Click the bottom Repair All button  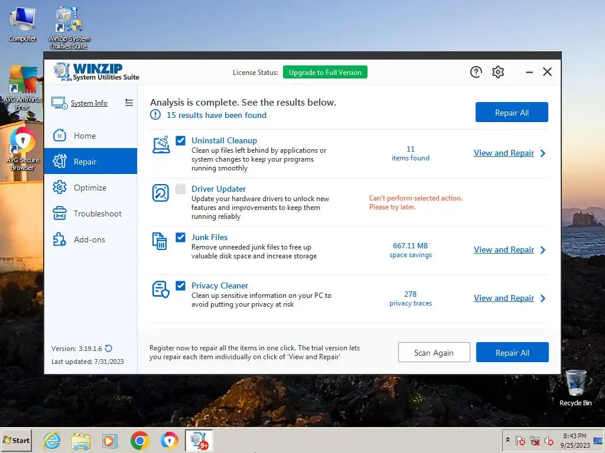pyautogui.click(x=512, y=353)
